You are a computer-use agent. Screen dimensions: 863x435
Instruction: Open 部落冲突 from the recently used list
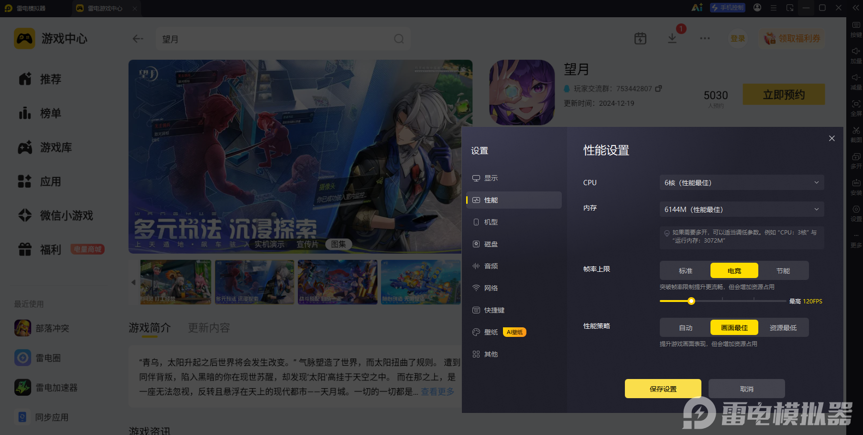42,328
